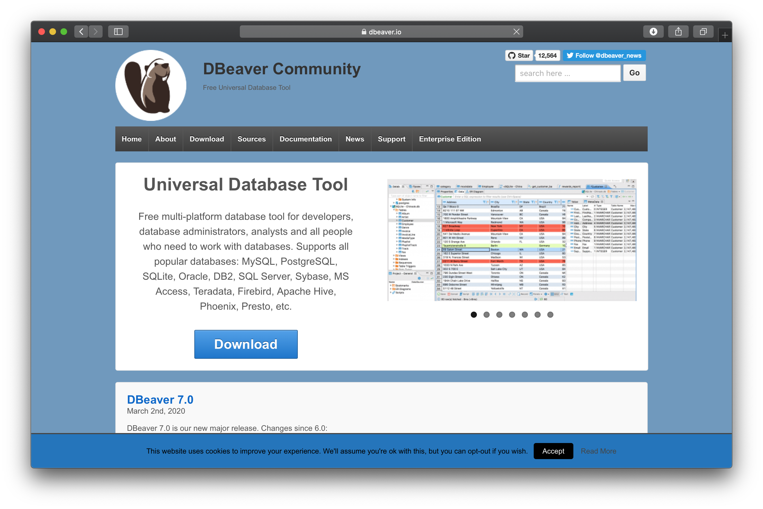The height and width of the screenshot is (509, 763).
Task: Show tab overview icon
Action: [703, 32]
